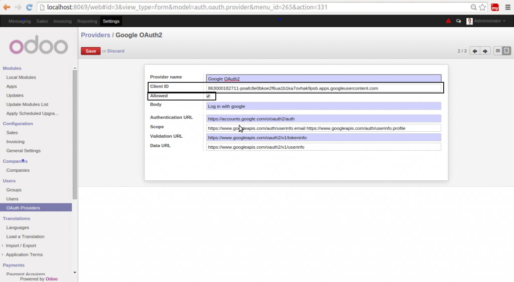Click the browser forward arrow
The image size is (514, 282).
coord(18,7)
